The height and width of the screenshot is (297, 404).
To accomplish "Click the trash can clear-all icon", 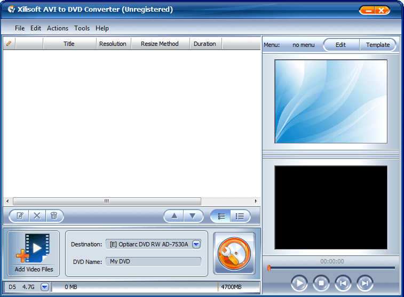I will (x=54, y=215).
